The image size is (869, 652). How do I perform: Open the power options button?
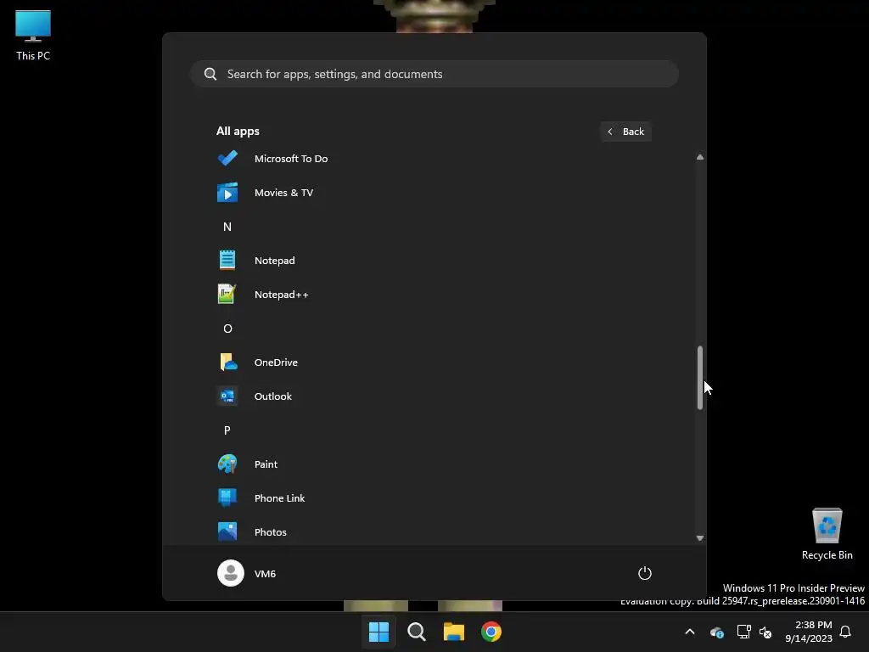[645, 573]
